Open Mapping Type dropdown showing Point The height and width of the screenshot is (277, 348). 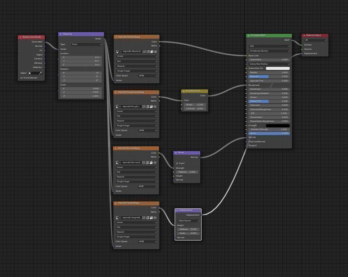click(86, 44)
